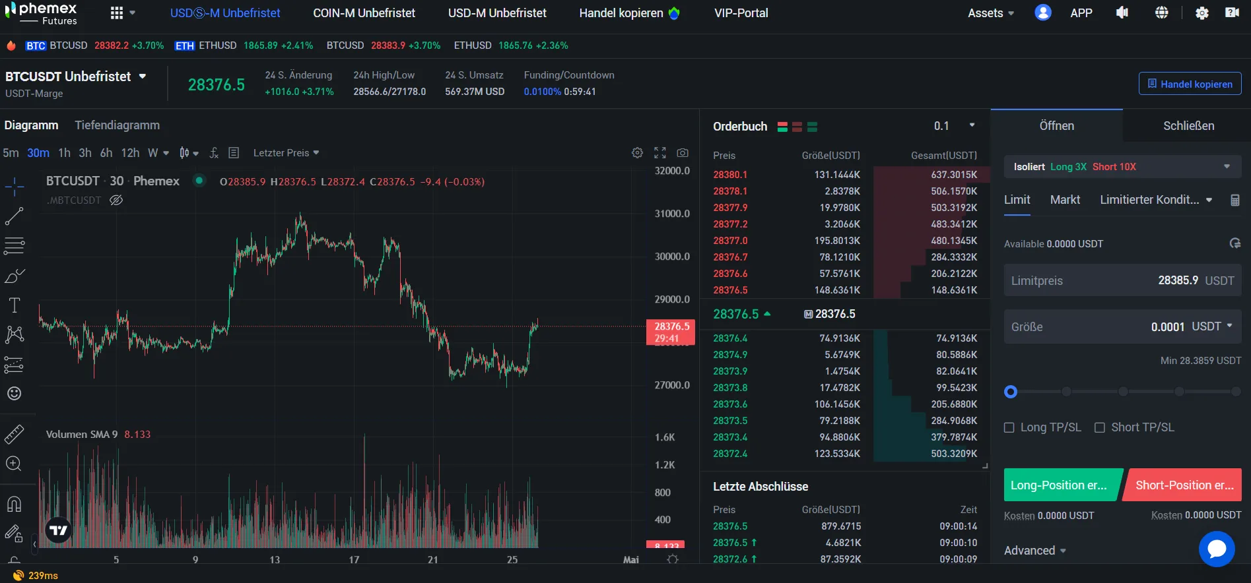The width and height of the screenshot is (1251, 583).
Task: Open the order calculator icon
Action: (1235, 200)
